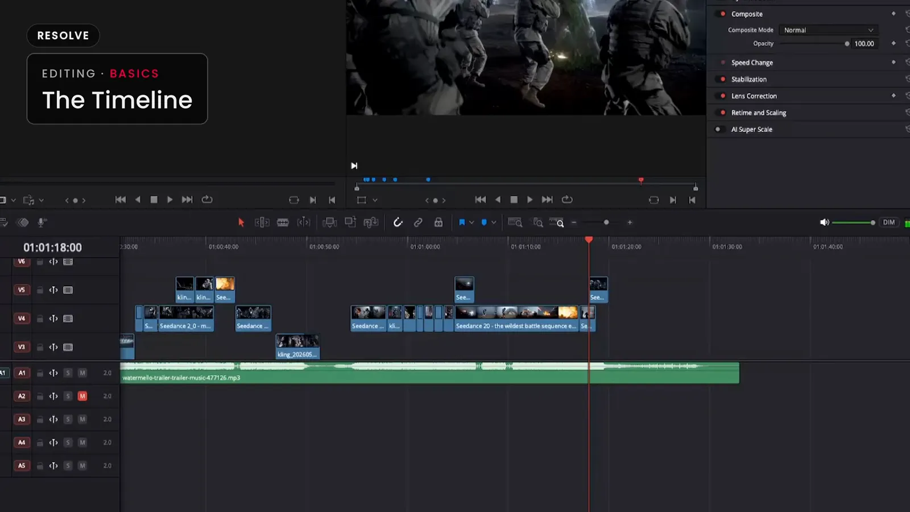Select the arrow Selection Mode tool

[x=241, y=222]
